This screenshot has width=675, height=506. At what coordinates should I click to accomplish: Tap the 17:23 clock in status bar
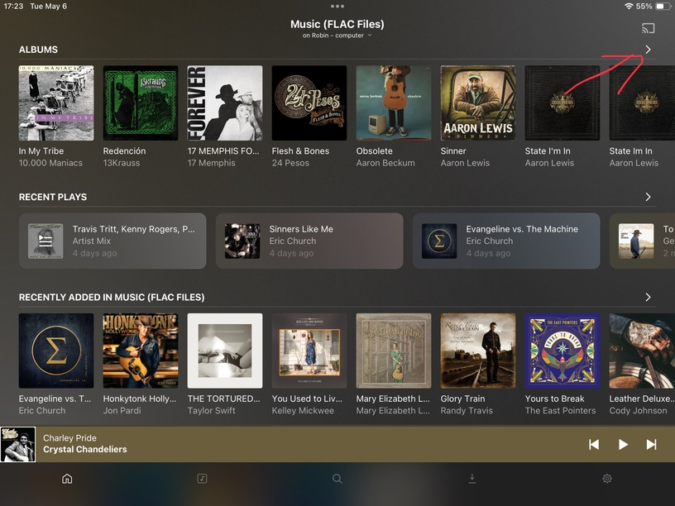point(13,6)
